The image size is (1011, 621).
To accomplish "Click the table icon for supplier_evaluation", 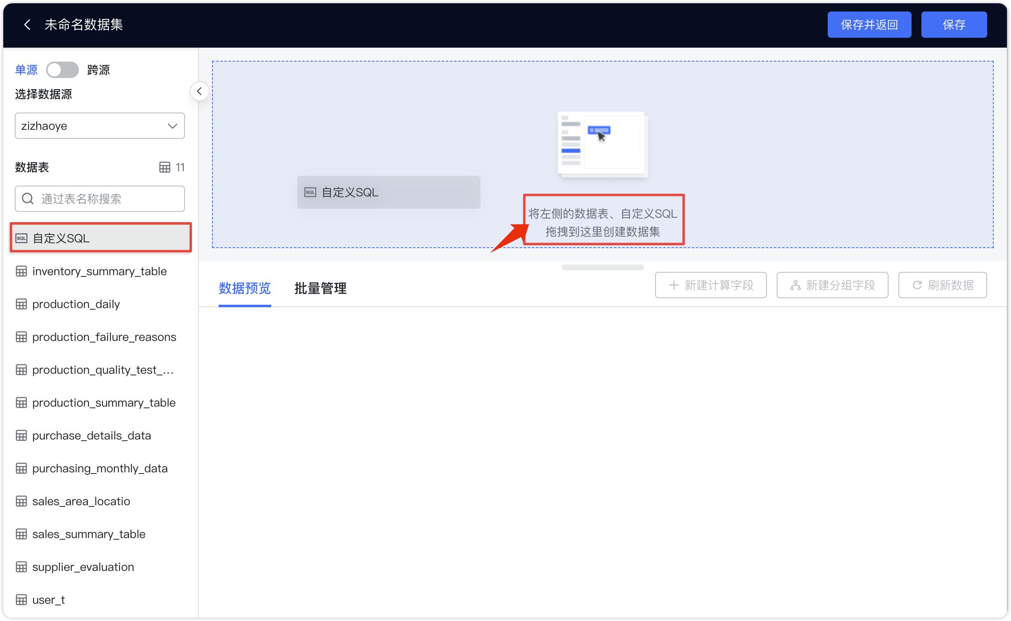I will 21,567.
